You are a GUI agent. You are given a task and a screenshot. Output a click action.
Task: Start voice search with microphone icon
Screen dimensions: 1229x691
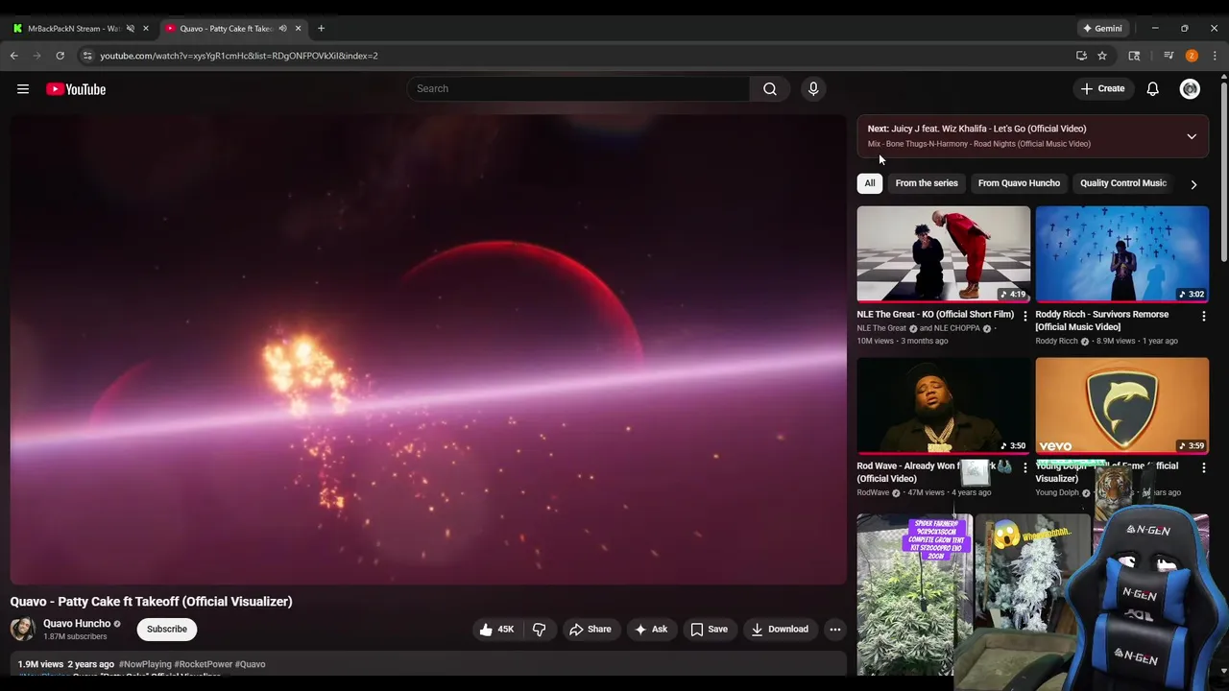click(813, 88)
